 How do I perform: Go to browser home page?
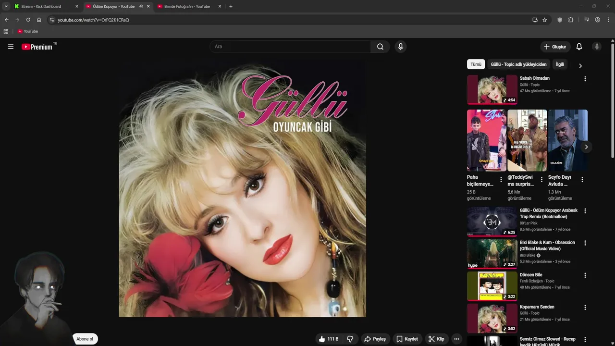click(39, 20)
